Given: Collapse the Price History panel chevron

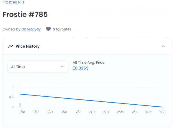Looking at the screenshot, I should click(163, 46).
